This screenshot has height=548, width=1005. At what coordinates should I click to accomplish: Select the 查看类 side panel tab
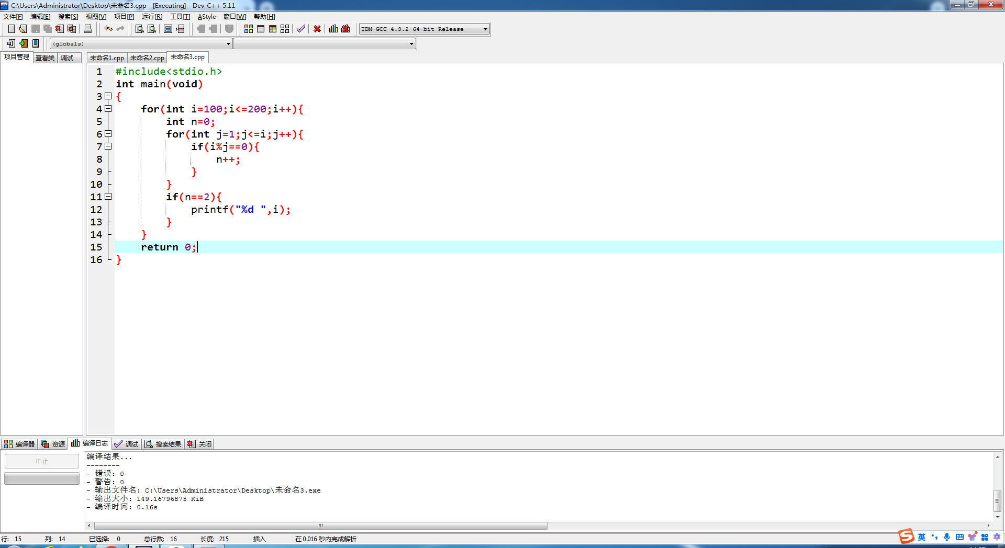(x=45, y=58)
